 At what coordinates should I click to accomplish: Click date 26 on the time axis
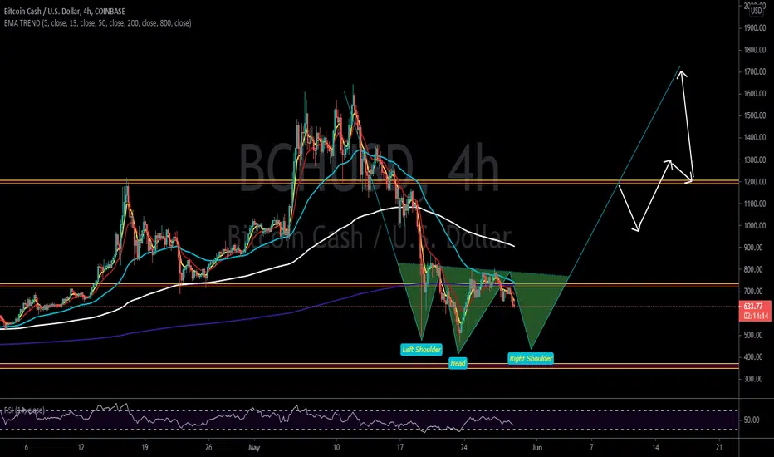[208, 448]
